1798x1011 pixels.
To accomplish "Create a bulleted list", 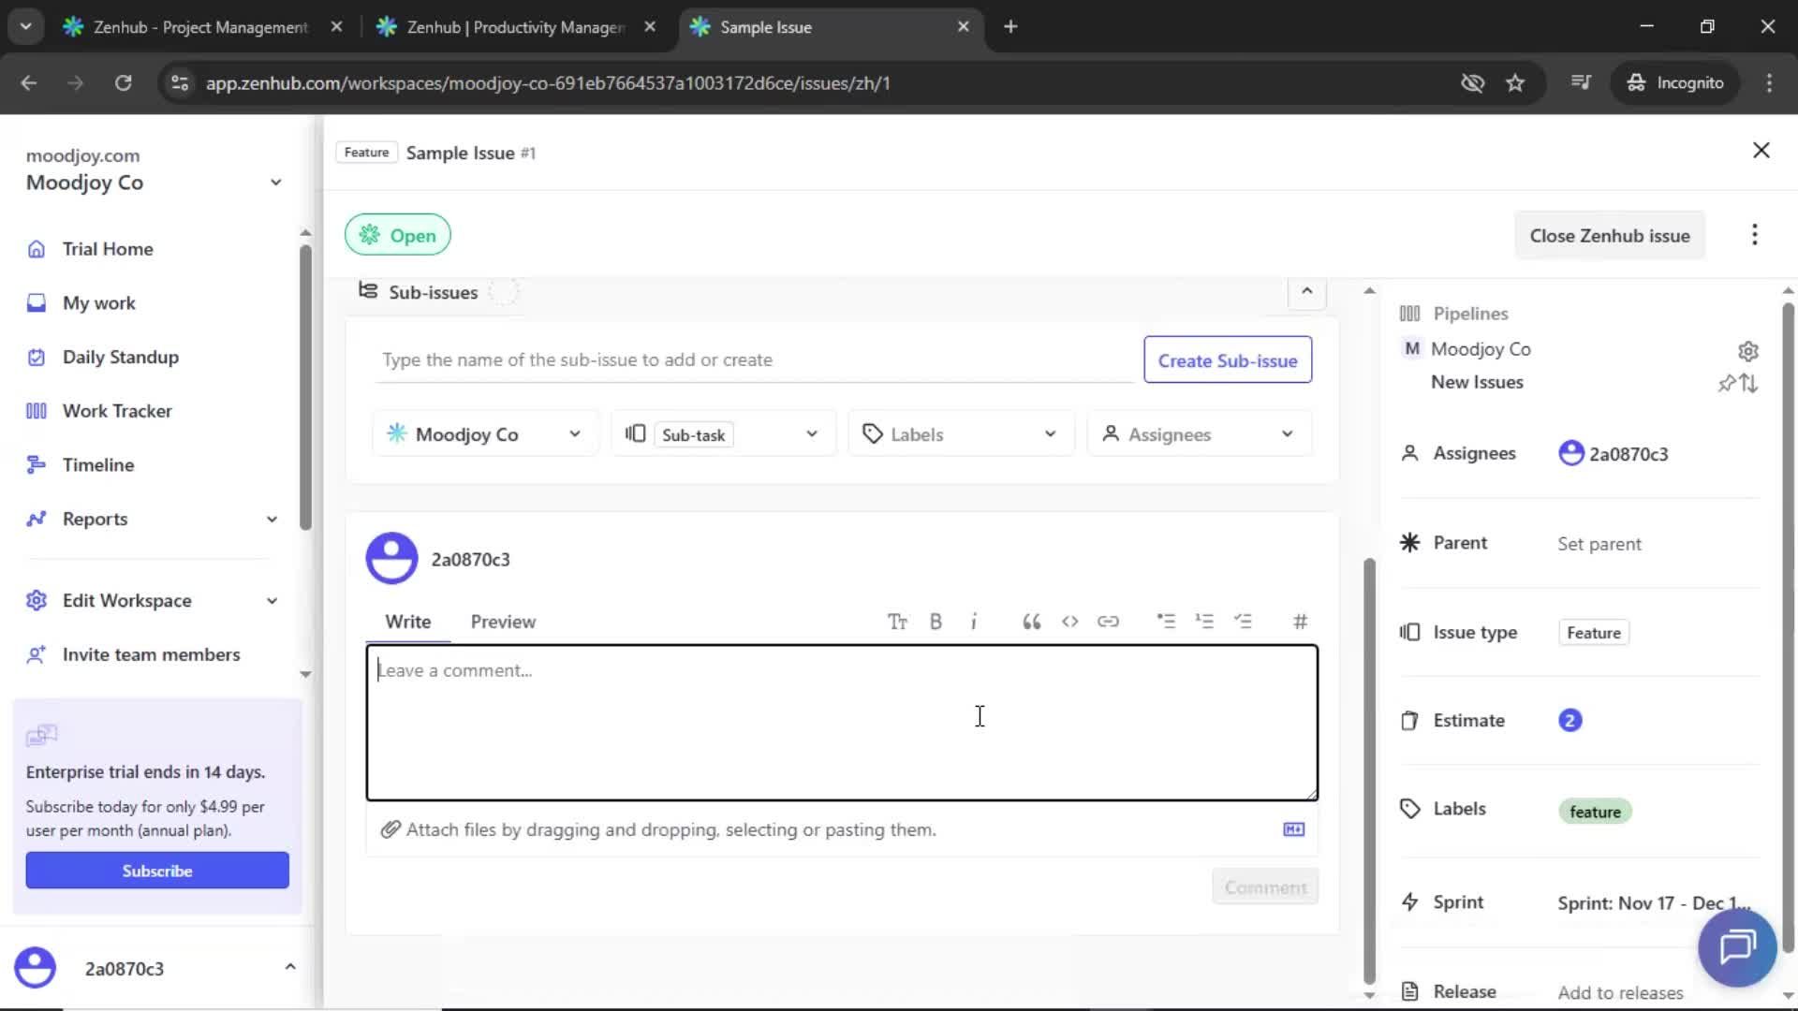I will tap(1167, 621).
